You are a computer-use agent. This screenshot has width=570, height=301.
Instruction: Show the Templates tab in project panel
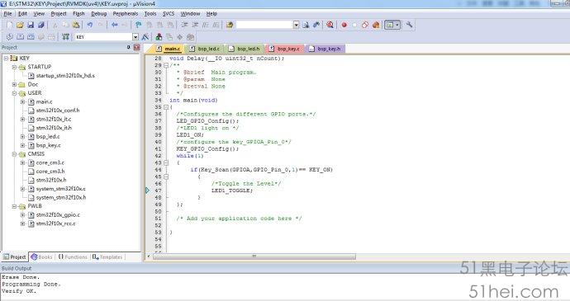(x=107, y=257)
